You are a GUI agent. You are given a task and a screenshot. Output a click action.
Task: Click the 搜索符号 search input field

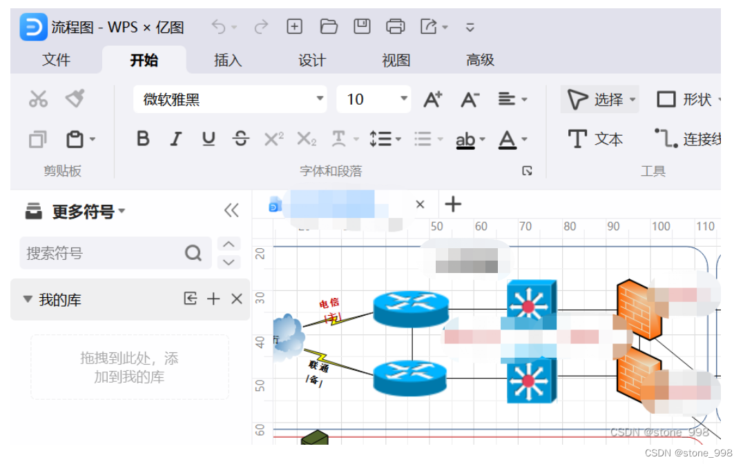pos(104,253)
